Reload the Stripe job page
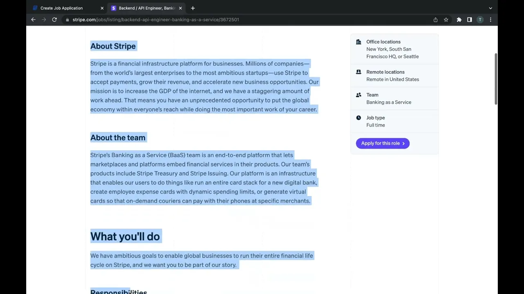This screenshot has width=524, height=294. [x=54, y=20]
